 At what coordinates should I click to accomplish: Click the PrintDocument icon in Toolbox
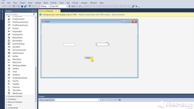(x=9, y=19)
